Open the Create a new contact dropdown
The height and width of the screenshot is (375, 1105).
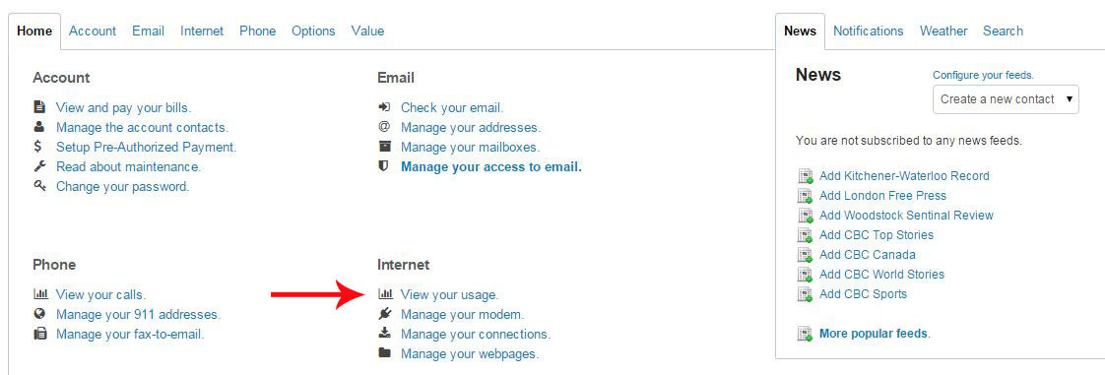click(1006, 99)
